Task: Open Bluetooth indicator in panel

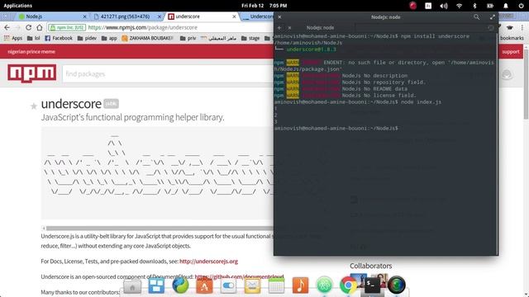Action: click(474, 6)
